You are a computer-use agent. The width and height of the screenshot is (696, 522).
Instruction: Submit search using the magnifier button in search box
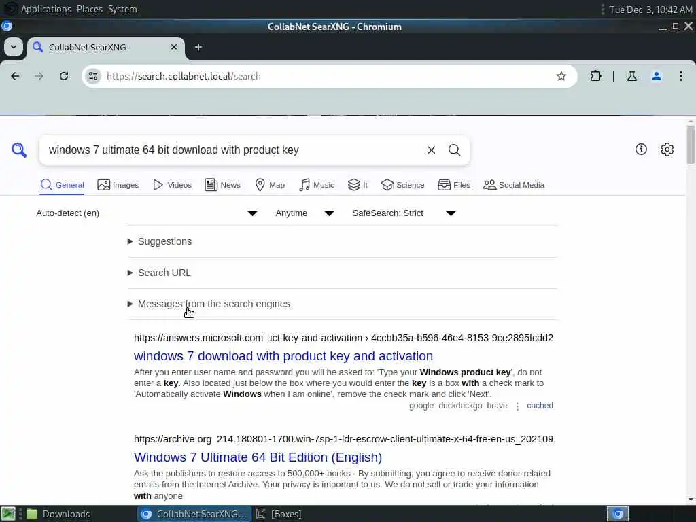[x=454, y=150]
